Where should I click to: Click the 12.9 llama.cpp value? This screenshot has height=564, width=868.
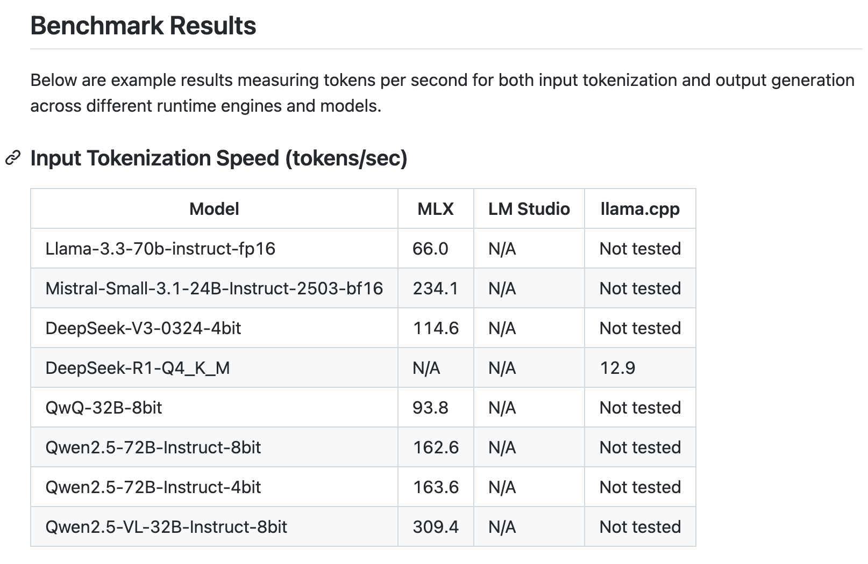pos(617,368)
